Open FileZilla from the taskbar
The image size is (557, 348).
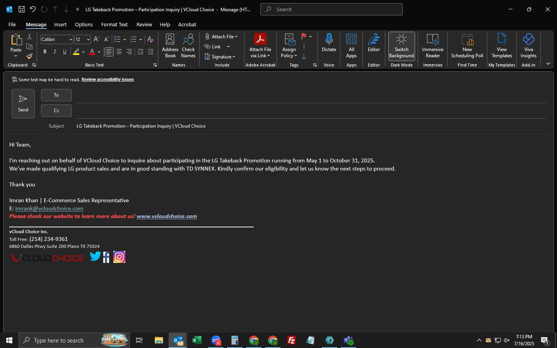tap(292, 340)
